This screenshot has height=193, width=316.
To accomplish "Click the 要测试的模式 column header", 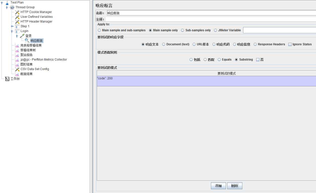I will click(x=206, y=74).
